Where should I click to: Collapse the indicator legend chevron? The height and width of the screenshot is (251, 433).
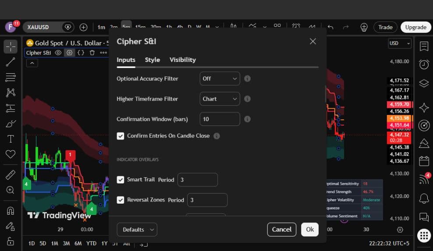[x=32, y=63]
